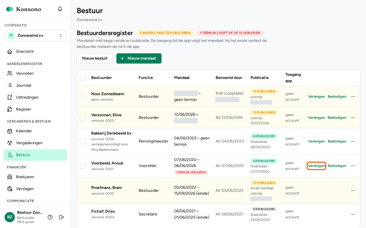Click the help question mark icon

[50, 217]
